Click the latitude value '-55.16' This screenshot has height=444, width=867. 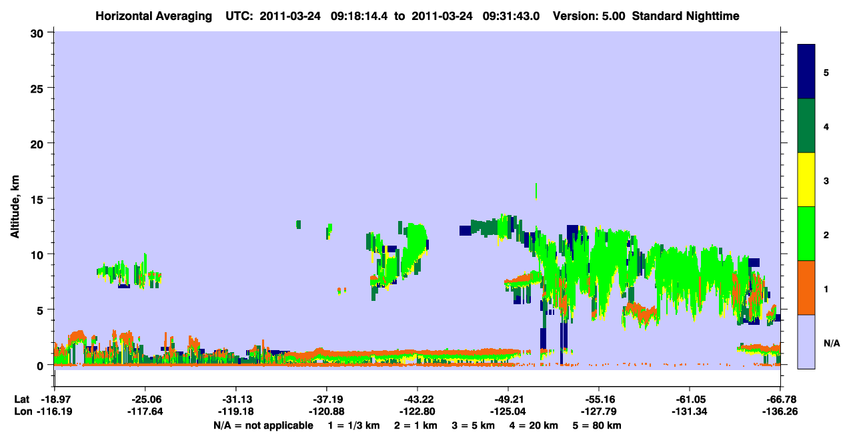tap(599, 399)
